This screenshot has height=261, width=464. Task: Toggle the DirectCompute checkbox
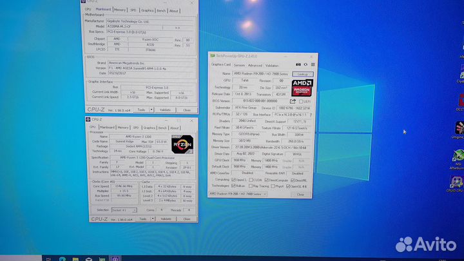266,180
